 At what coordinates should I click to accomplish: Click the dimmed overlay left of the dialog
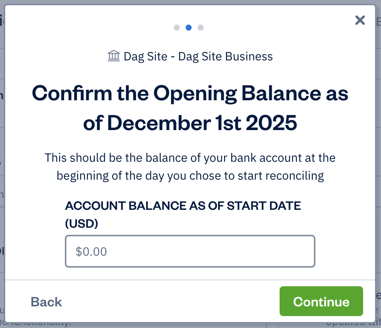(2, 164)
